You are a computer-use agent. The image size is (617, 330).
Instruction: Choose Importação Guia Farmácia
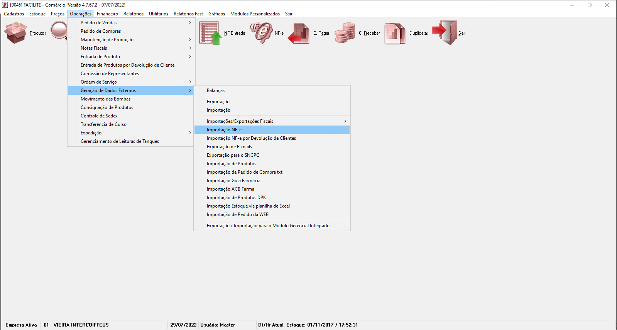(x=272, y=181)
